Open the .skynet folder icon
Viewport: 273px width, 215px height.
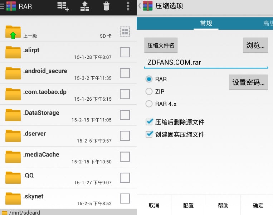13,199
